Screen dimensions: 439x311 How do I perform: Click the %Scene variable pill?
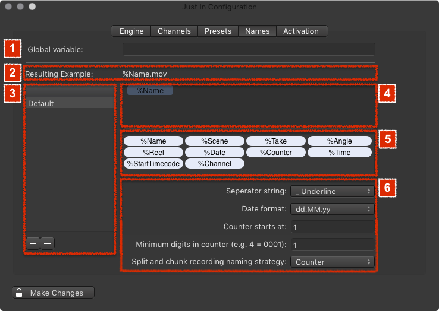coord(215,141)
